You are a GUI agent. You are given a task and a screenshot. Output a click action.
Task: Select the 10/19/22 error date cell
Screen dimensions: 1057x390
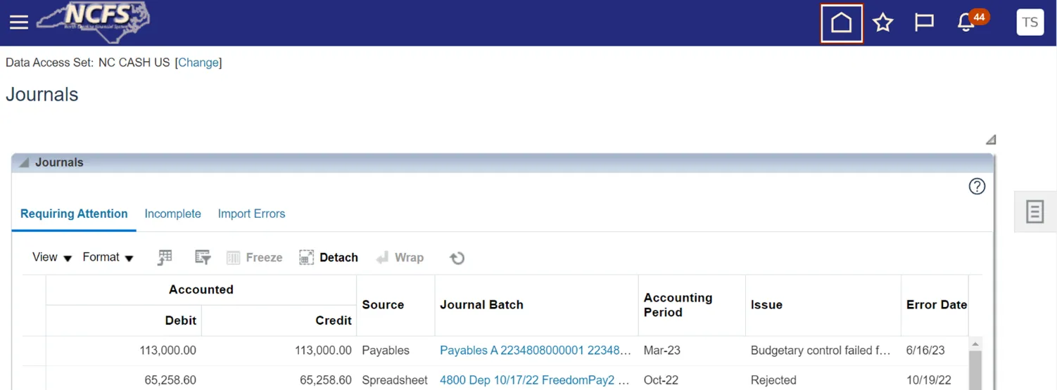click(x=929, y=380)
